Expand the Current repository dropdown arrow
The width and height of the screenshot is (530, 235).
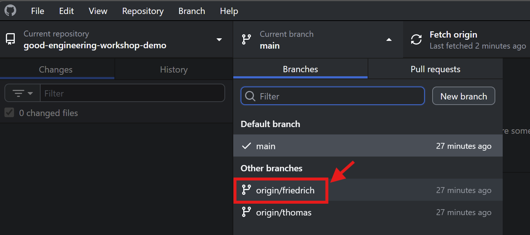point(219,39)
